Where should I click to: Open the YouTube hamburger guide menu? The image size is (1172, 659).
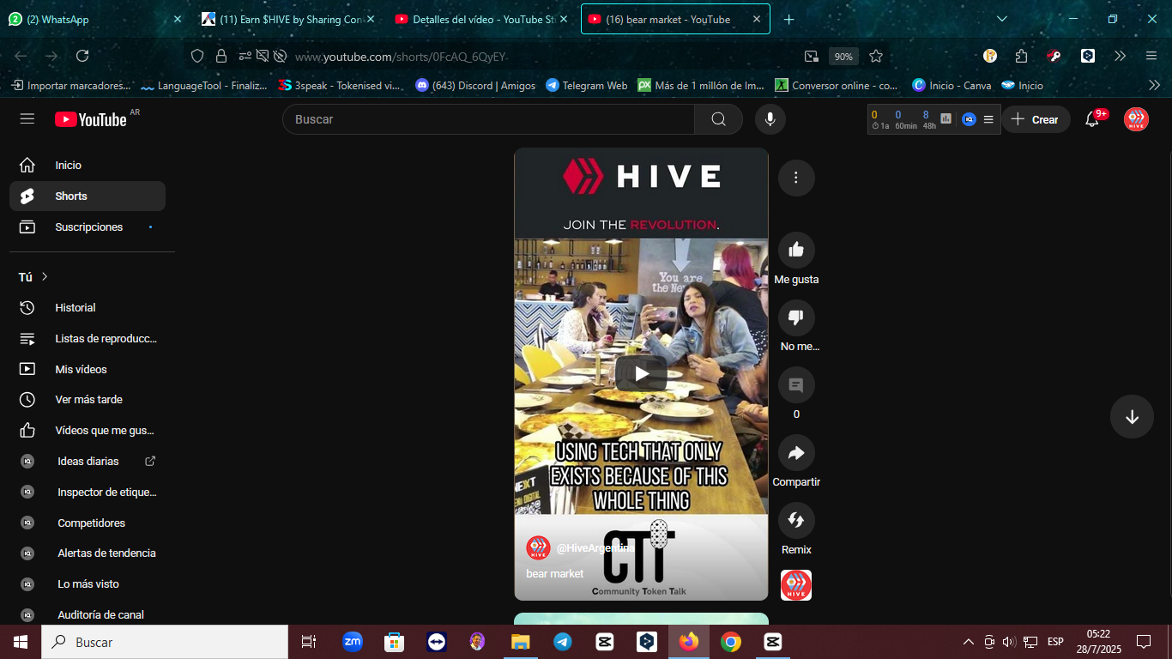click(x=27, y=118)
